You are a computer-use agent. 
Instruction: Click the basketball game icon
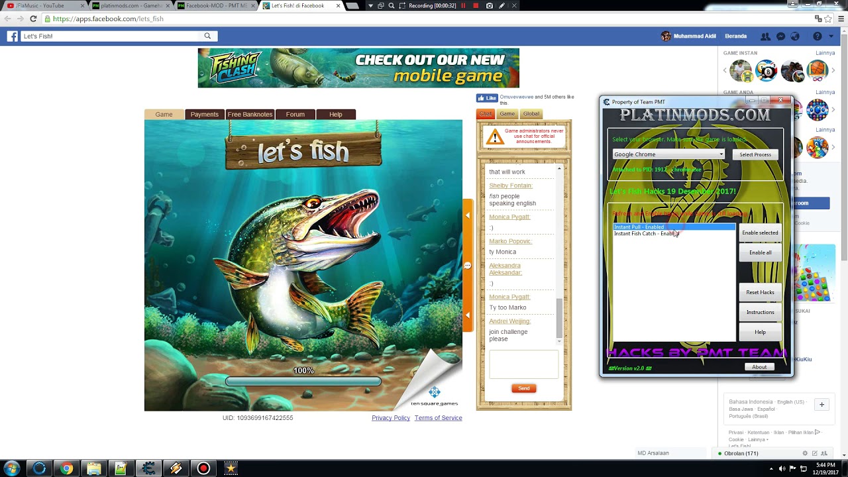(818, 70)
